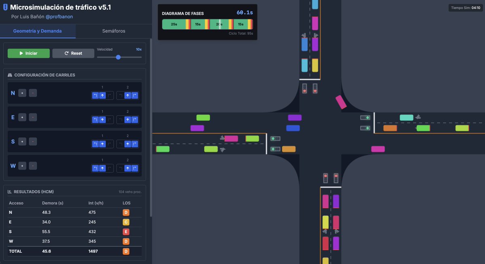
Task: Toggle straight movement on N lane 2
Action: click(x=128, y=96)
